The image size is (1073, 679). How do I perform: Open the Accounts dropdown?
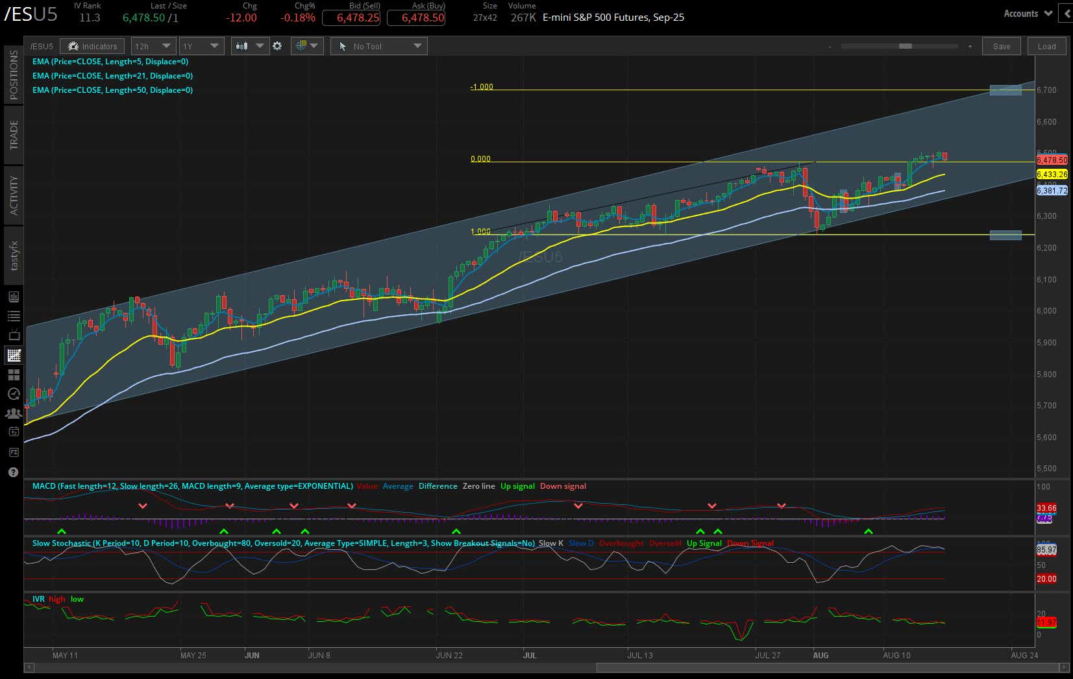[x=1026, y=13]
